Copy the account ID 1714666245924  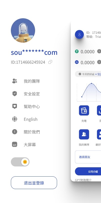click(50, 62)
